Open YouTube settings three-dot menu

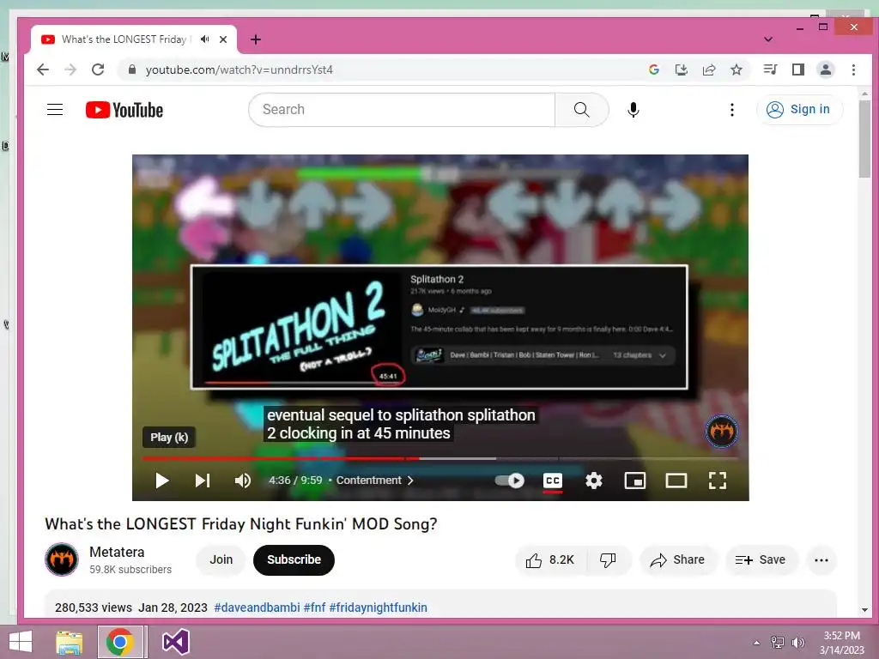pos(732,110)
